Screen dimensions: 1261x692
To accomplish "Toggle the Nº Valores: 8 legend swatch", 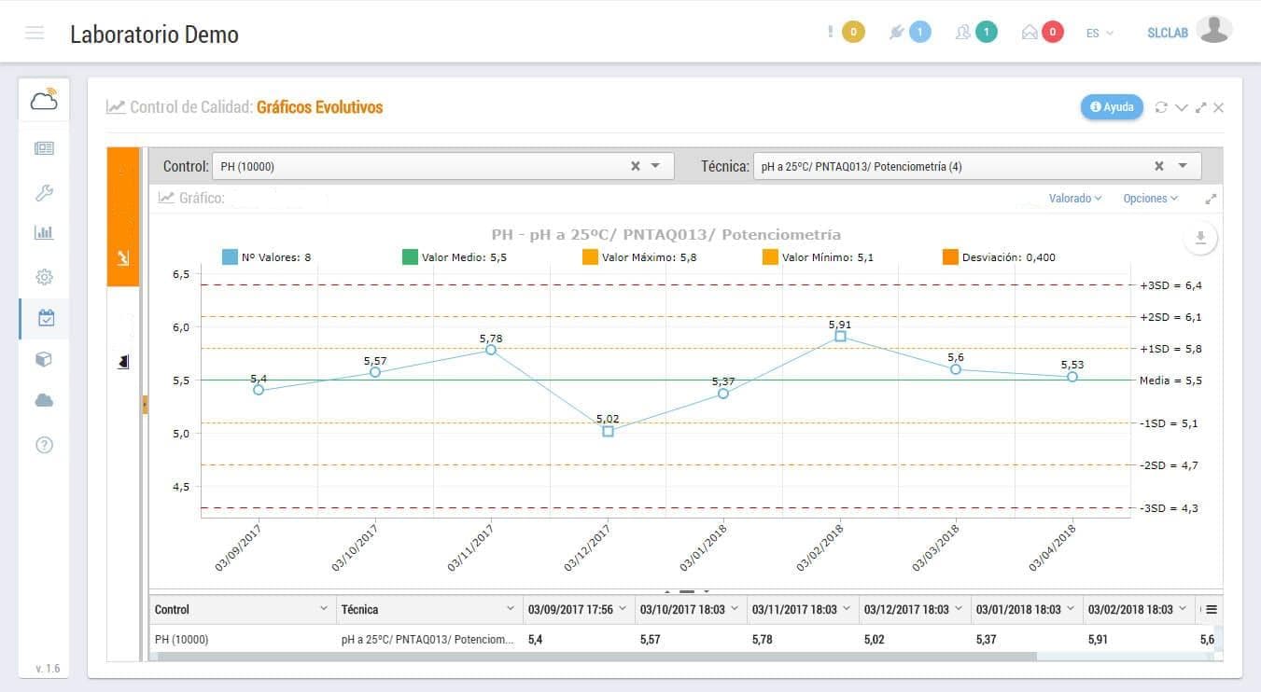I will pyautogui.click(x=230, y=256).
